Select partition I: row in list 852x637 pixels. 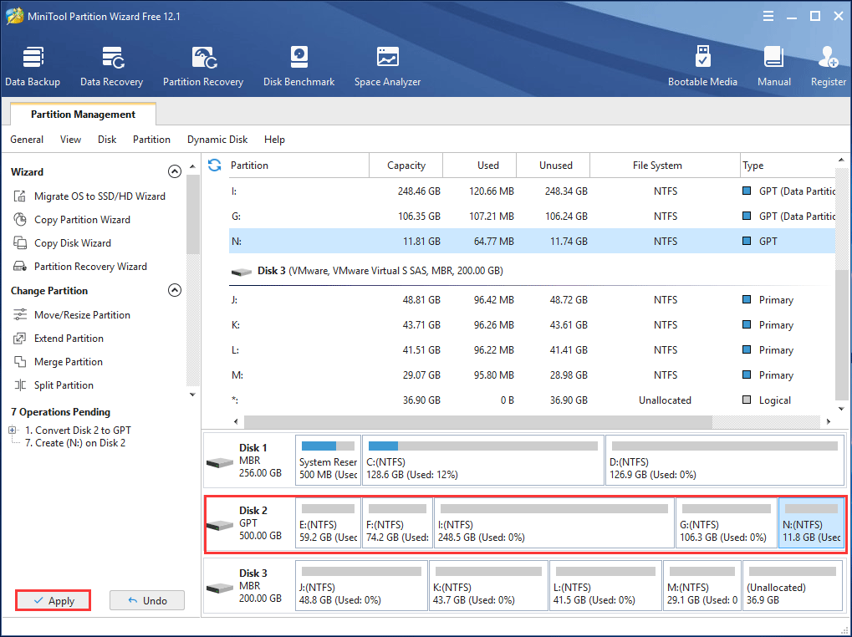532,191
